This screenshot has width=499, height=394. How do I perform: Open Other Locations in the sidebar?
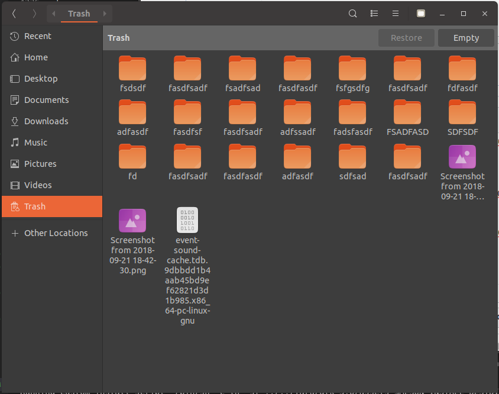52,233
